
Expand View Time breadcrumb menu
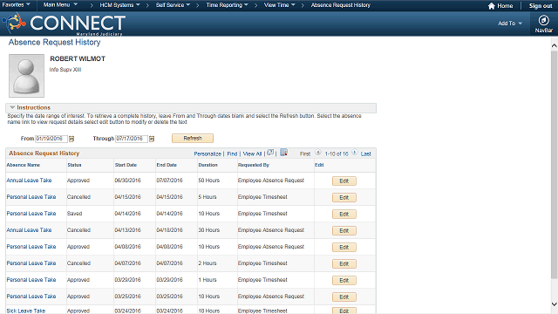279,5
